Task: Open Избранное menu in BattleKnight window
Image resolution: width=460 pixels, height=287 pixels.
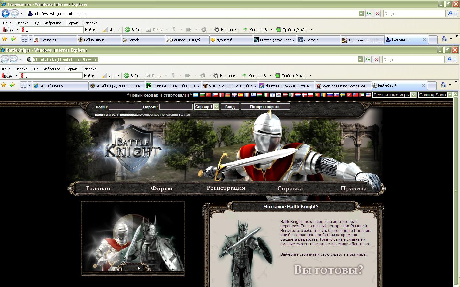Action: pos(52,69)
